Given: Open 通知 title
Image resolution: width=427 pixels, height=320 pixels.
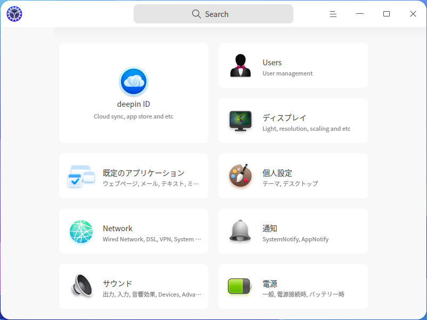Looking at the screenshot, I should 270,229.
